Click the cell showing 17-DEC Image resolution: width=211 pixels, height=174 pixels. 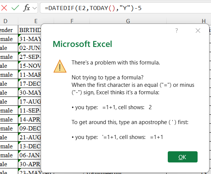(x=29, y=83)
